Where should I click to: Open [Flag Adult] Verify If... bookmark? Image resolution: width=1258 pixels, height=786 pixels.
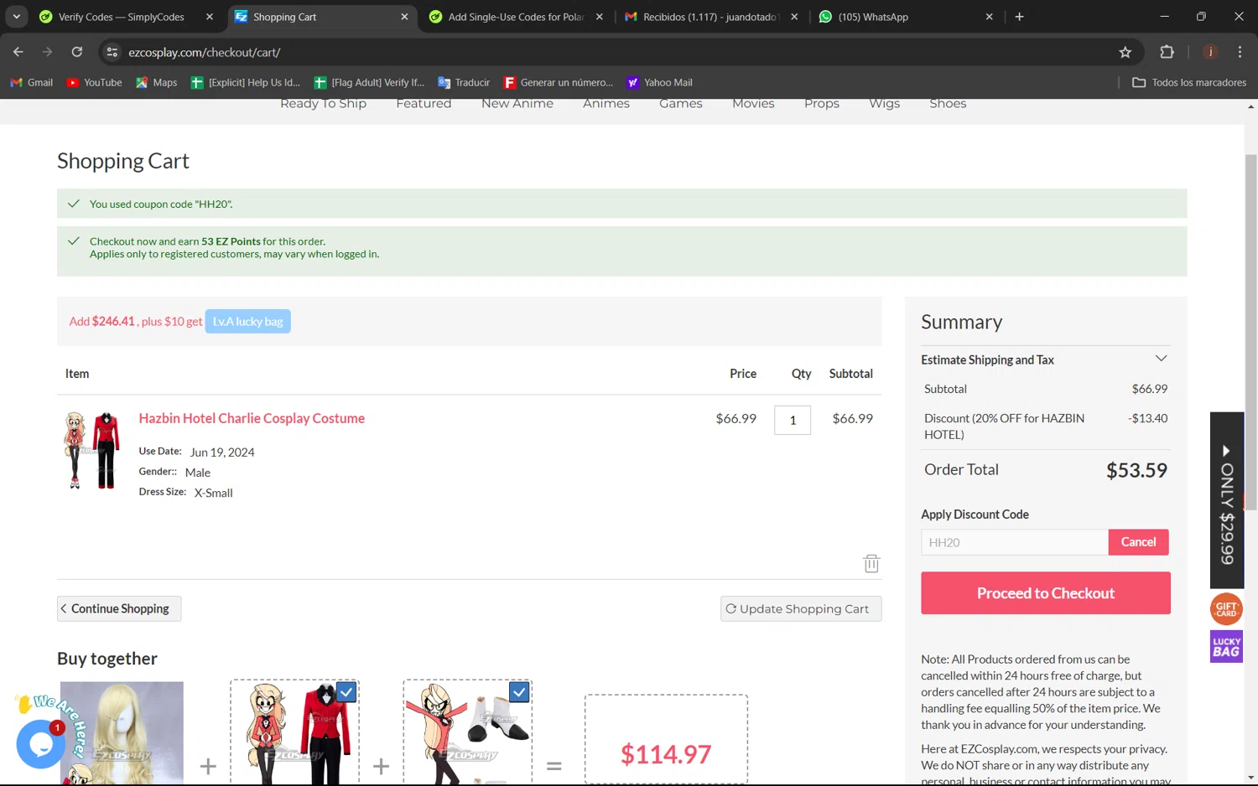point(369,82)
